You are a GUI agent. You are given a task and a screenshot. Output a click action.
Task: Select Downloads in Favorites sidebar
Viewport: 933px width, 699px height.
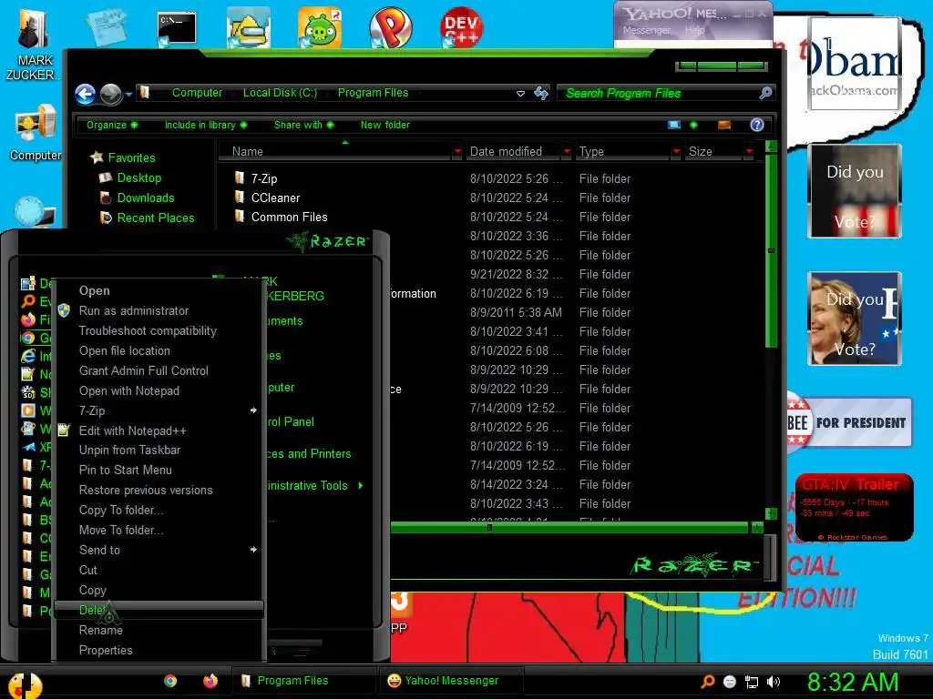coord(145,198)
